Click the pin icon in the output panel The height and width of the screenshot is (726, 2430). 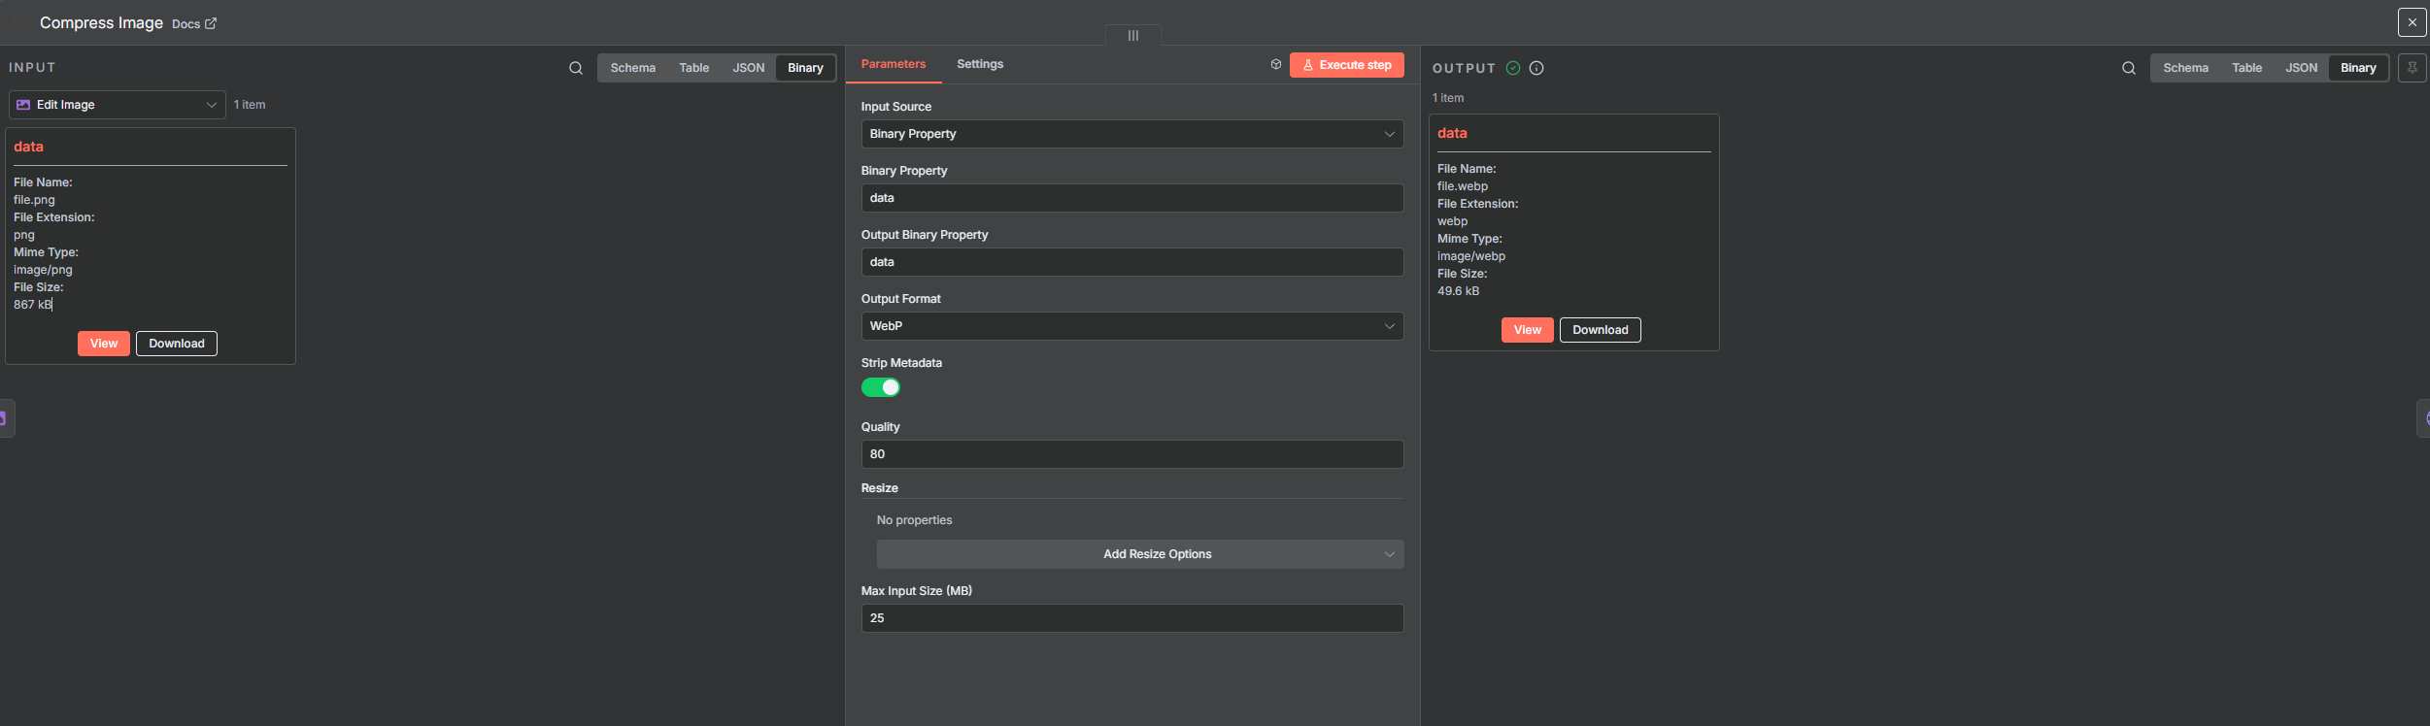(2413, 68)
